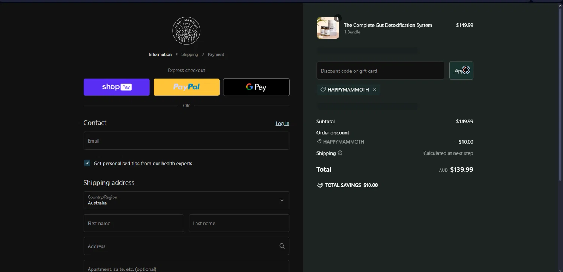Screen dimensions: 563x272
Task: Focus the Email input field
Action: click(x=186, y=141)
